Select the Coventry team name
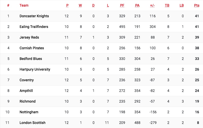 click(26, 80)
